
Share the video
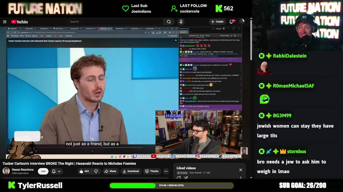(110, 171)
